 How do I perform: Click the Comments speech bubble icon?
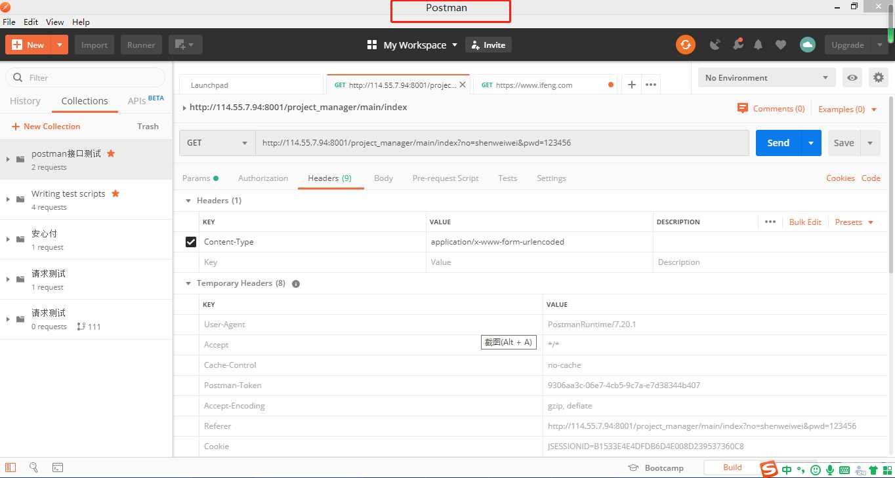pyautogui.click(x=743, y=108)
